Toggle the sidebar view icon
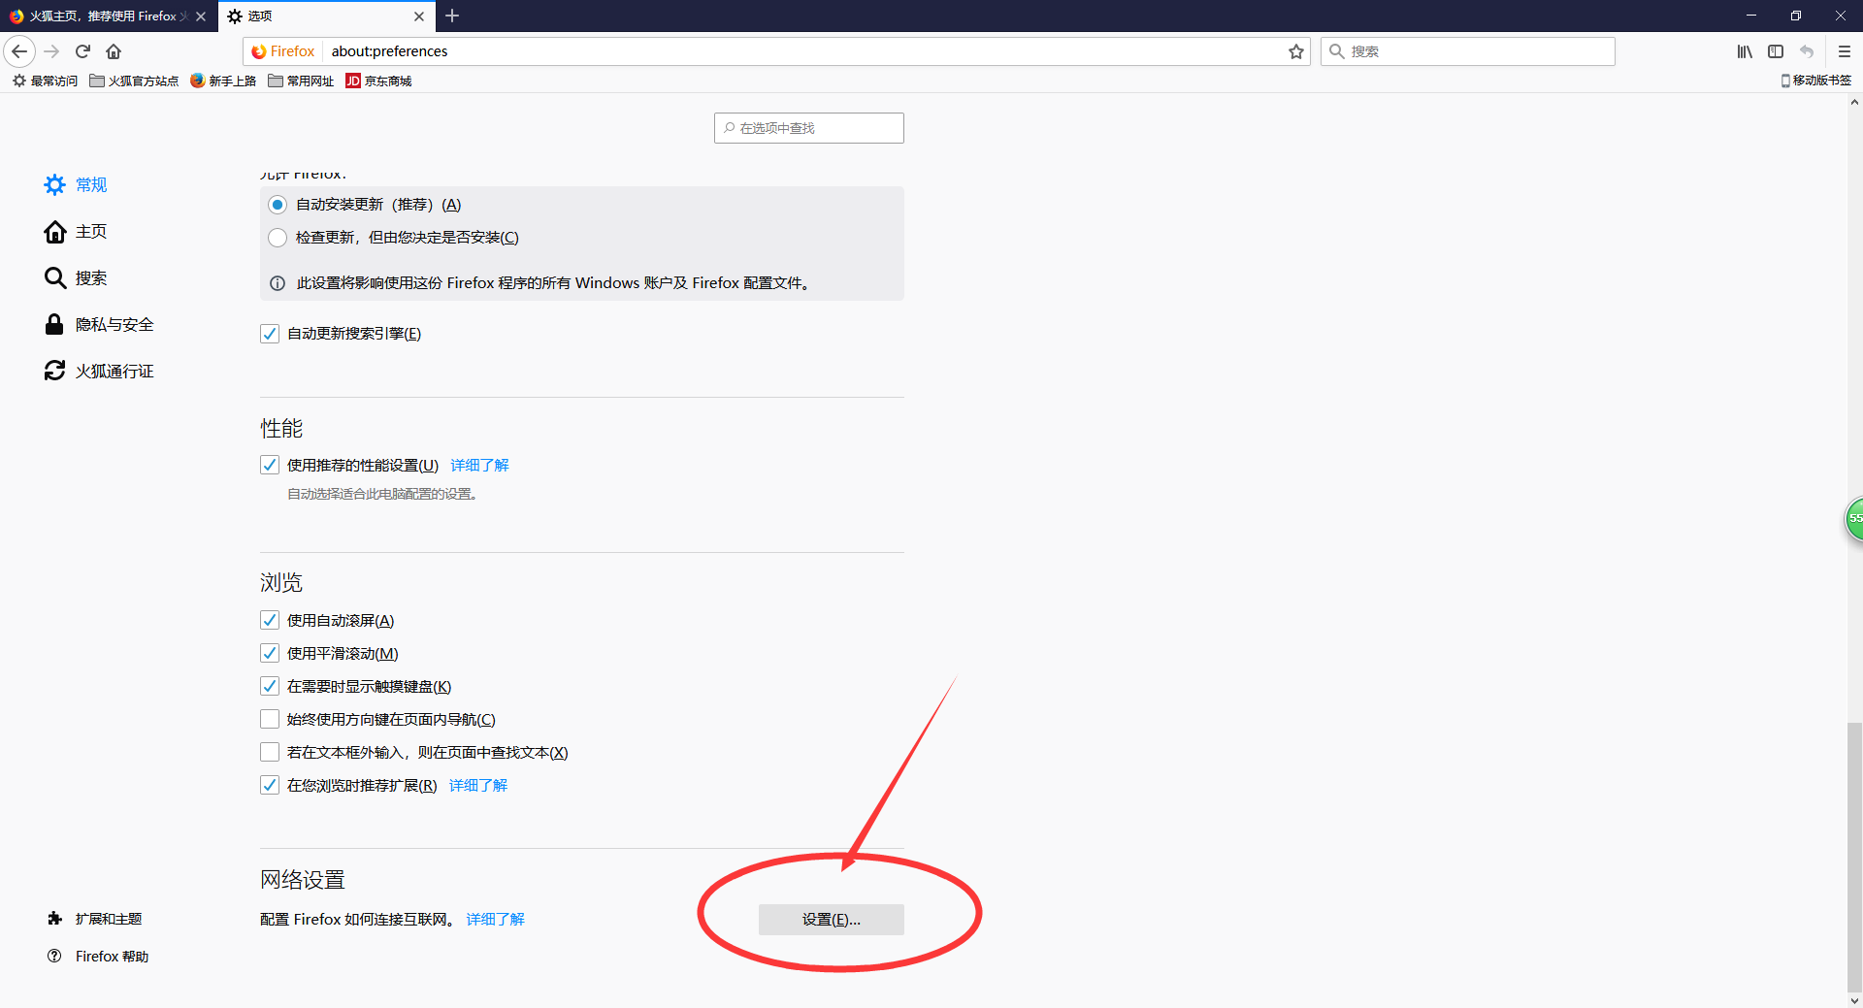1863x1008 pixels. [1776, 51]
